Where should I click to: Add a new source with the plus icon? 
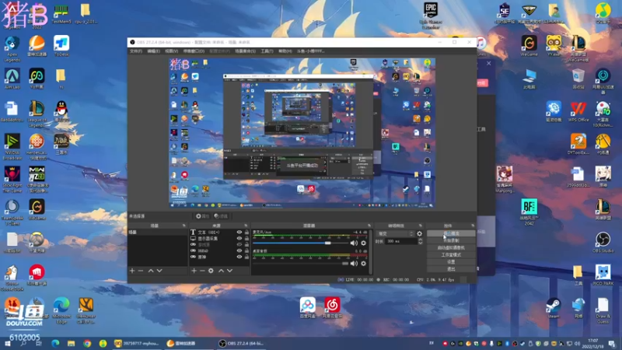click(194, 271)
